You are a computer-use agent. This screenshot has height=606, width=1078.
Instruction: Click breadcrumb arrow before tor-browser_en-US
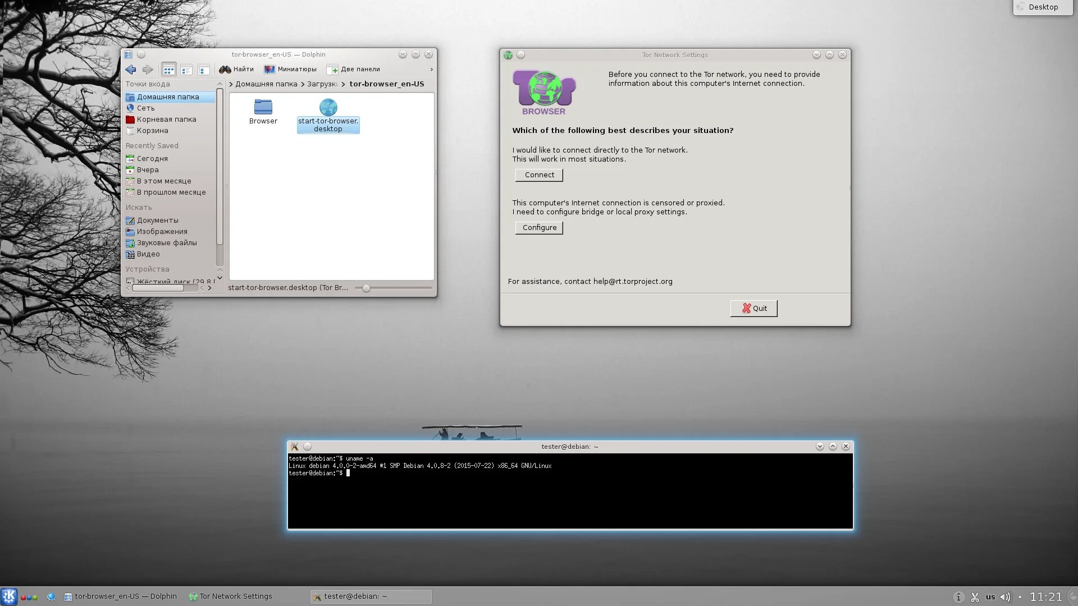[x=343, y=84]
